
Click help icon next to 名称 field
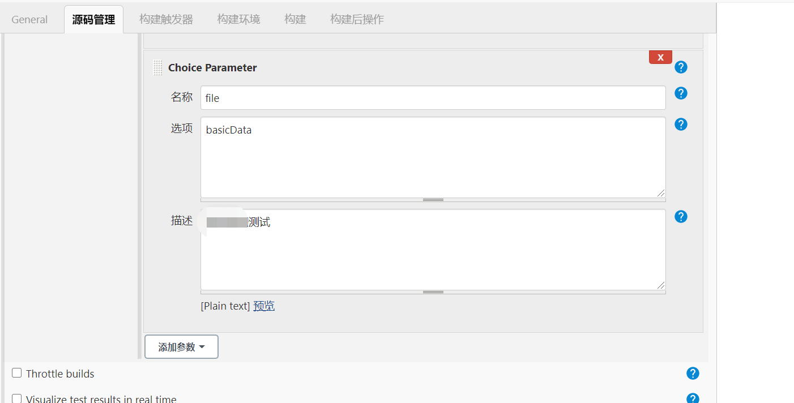pos(681,93)
